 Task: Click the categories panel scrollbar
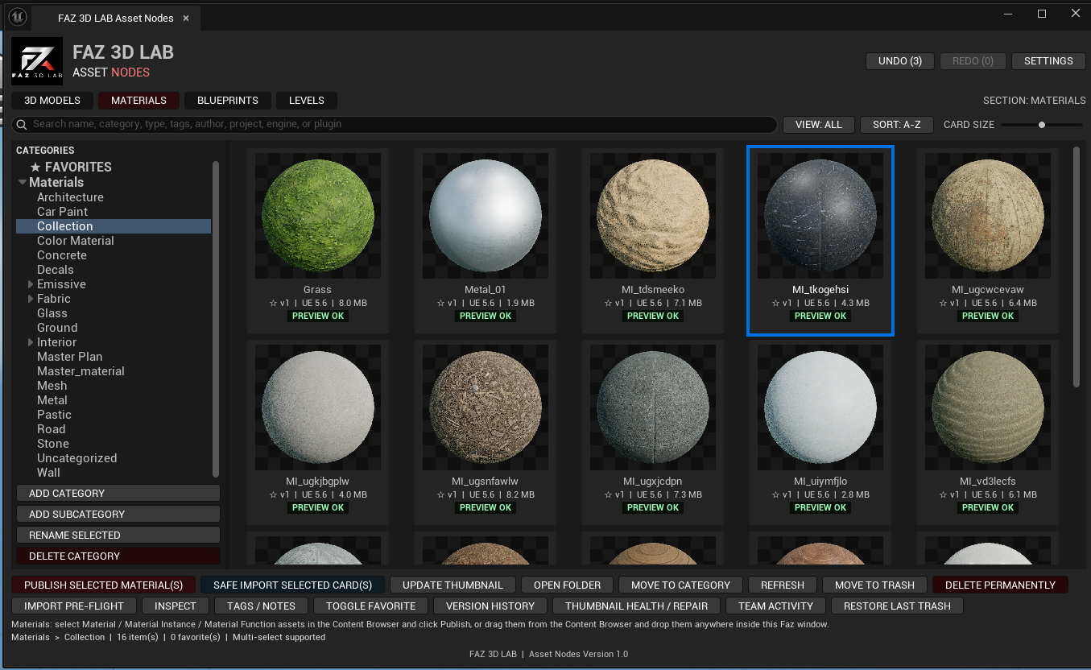216,319
